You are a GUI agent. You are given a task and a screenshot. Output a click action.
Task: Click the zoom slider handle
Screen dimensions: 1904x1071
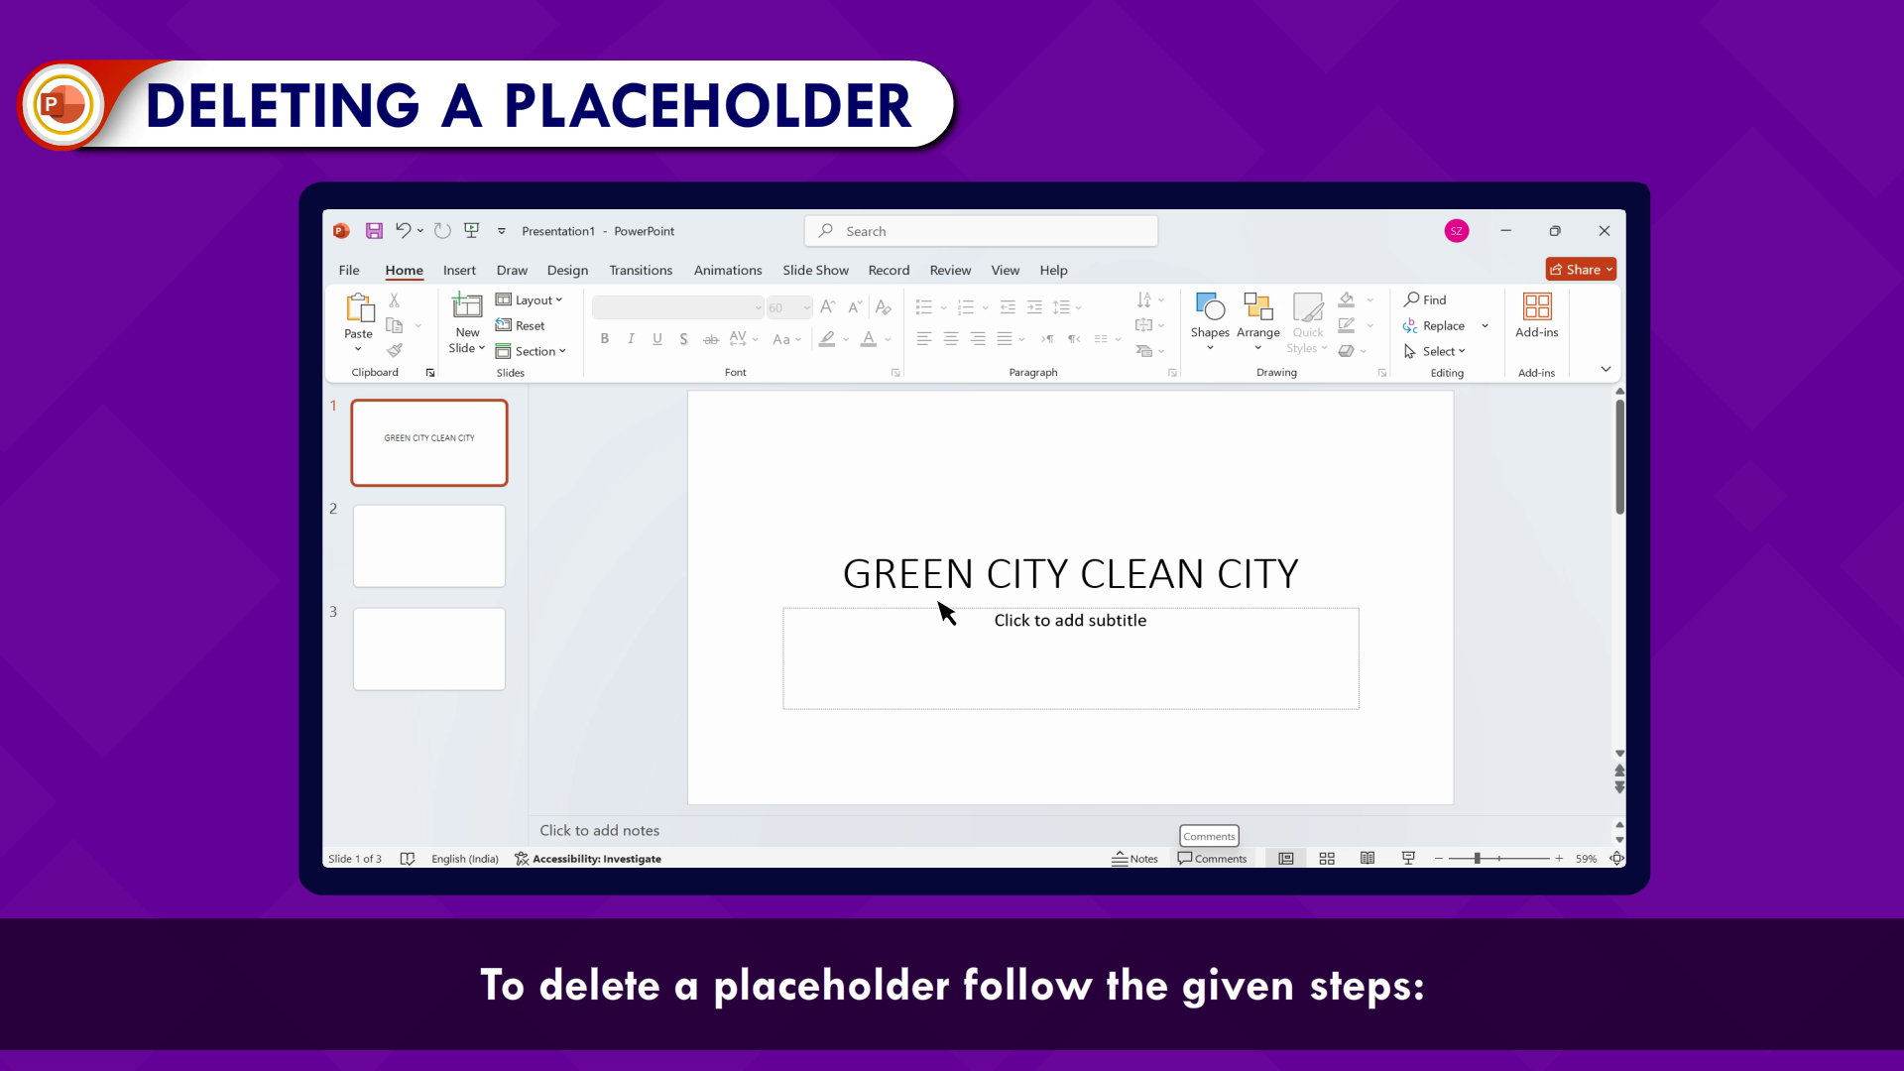1477,859
